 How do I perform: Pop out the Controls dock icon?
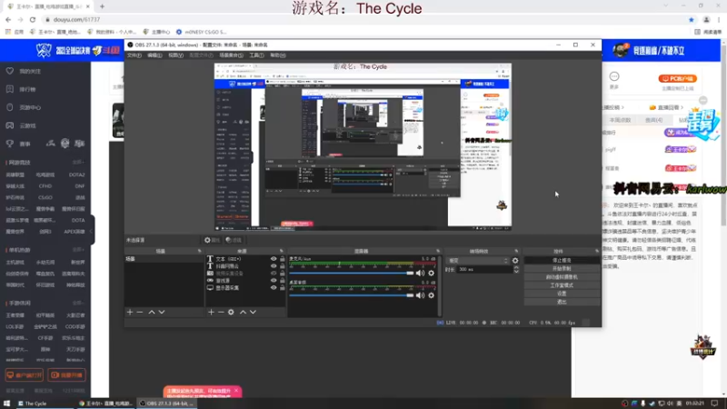(597, 251)
